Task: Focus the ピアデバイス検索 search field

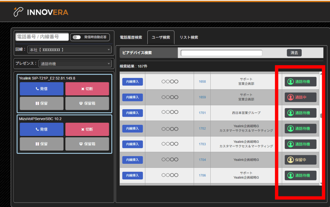Action: click(x=222, y=53)
